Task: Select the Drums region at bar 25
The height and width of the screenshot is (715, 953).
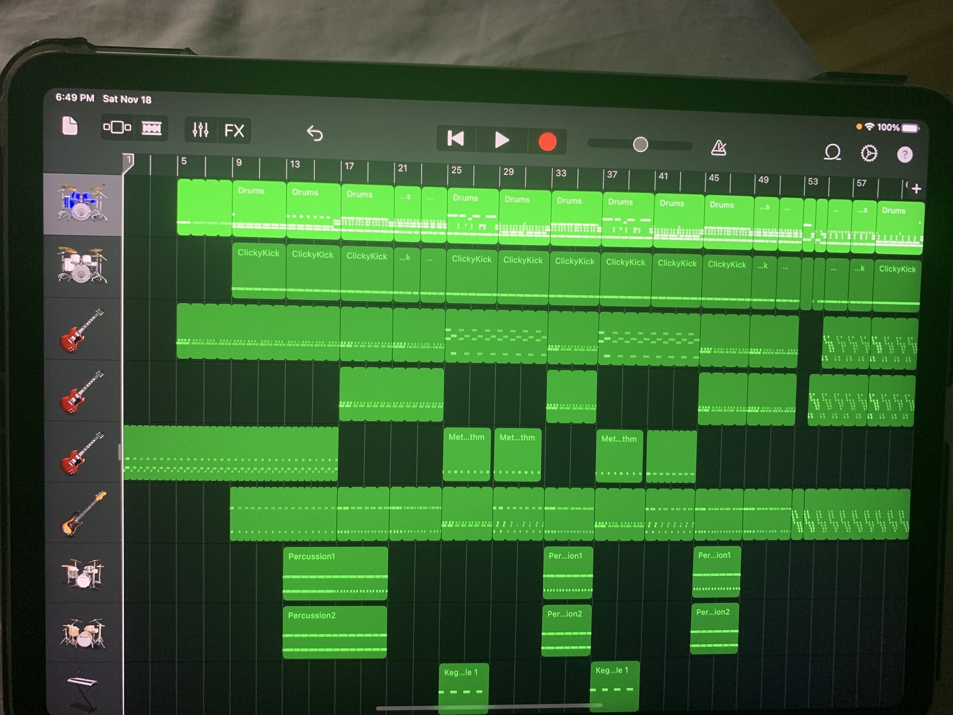Action: tap(472, 216)
